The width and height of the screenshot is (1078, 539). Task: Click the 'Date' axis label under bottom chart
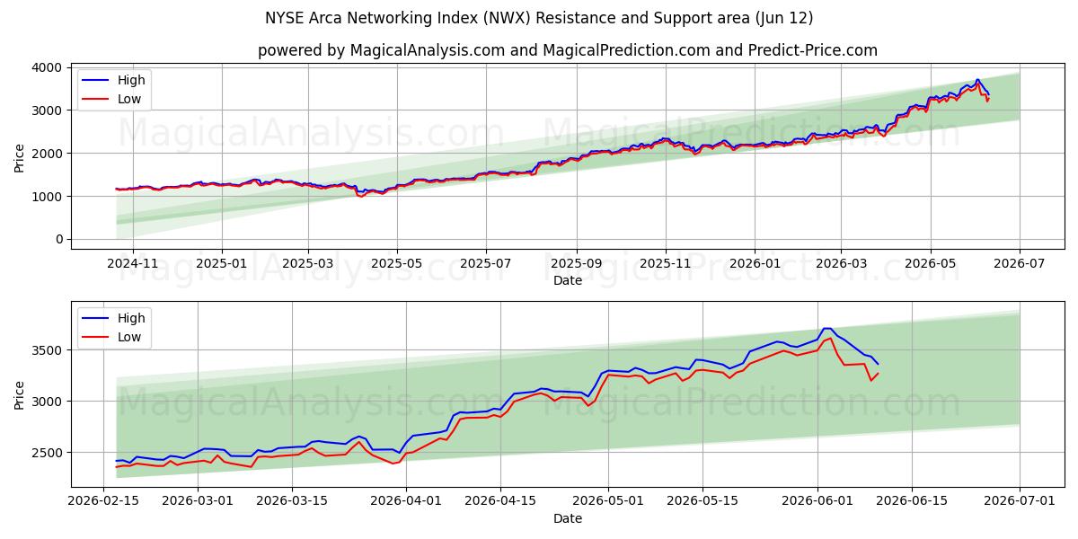coord(568,518)
